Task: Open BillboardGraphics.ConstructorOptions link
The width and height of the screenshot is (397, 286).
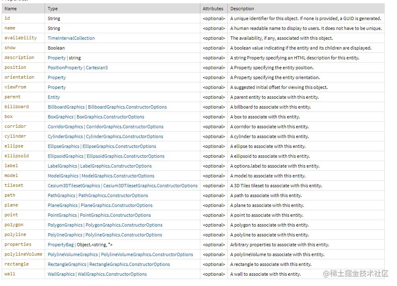Action: [x=127, y=107]
